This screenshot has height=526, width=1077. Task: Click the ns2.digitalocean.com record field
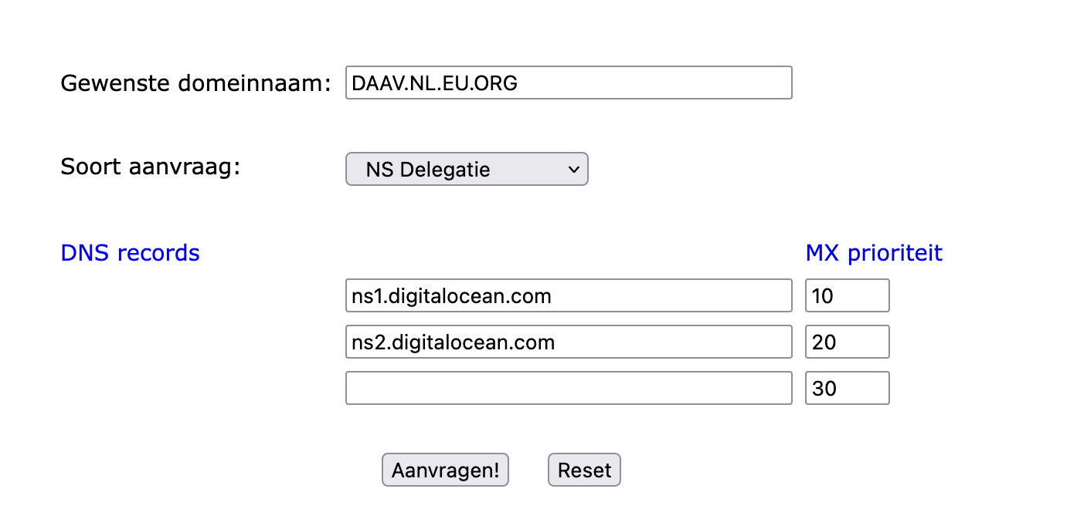pos(569,342)
